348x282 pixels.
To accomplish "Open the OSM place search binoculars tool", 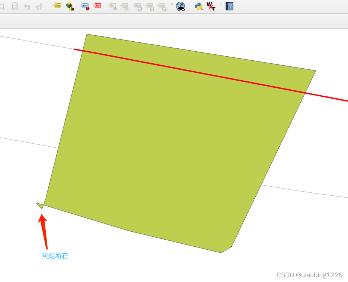I will tap(180, 6).
